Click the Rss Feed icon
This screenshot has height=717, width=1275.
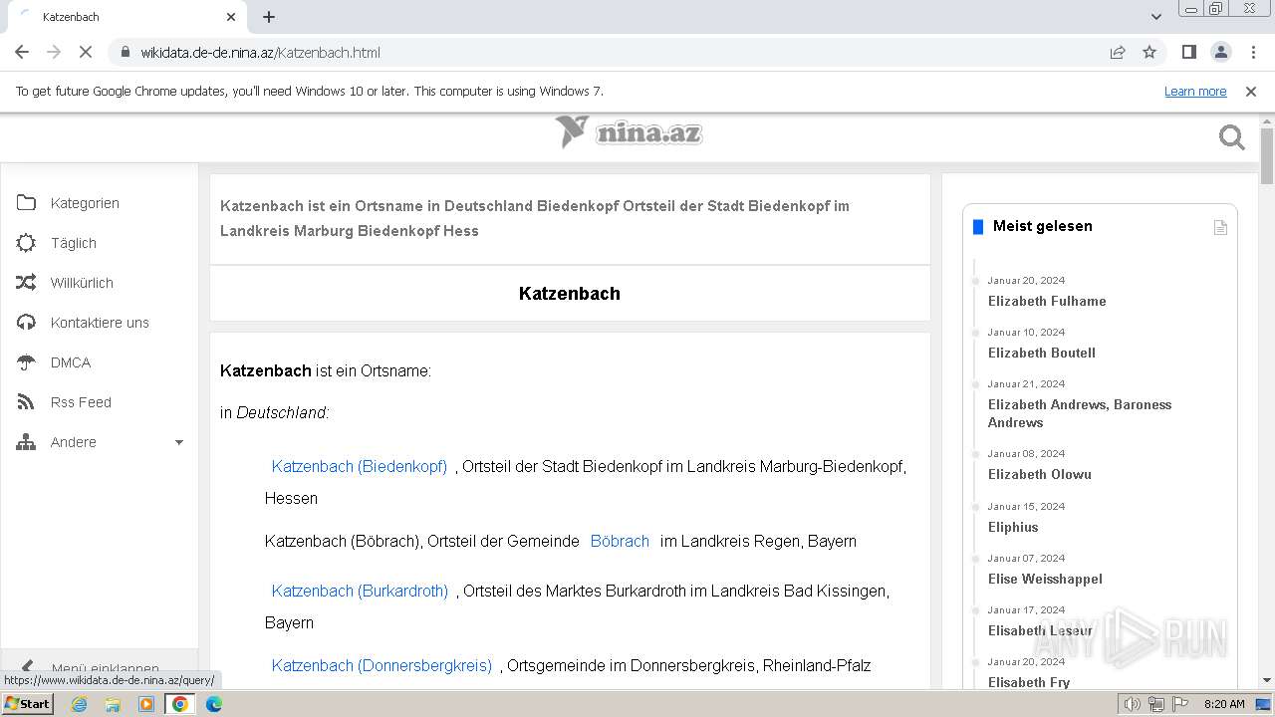pyautogui.click(x=26, y=402)
